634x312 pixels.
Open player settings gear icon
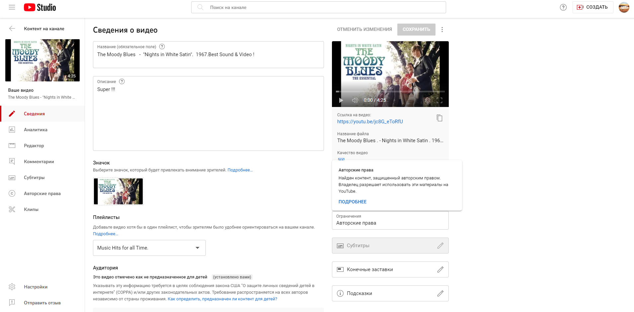coord(428,100)
